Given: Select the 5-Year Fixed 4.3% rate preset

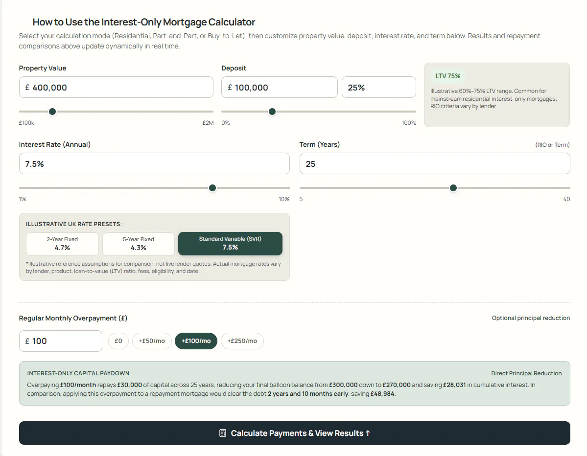Looking at the screenshot, I should [139, 244].
